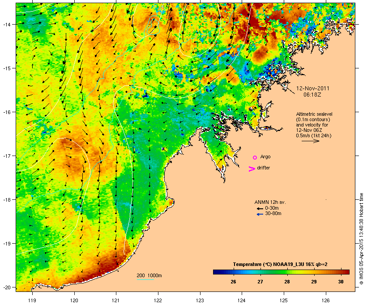Click the longitude axis label 122
This screenshot has height=304, width=367.
158,300
